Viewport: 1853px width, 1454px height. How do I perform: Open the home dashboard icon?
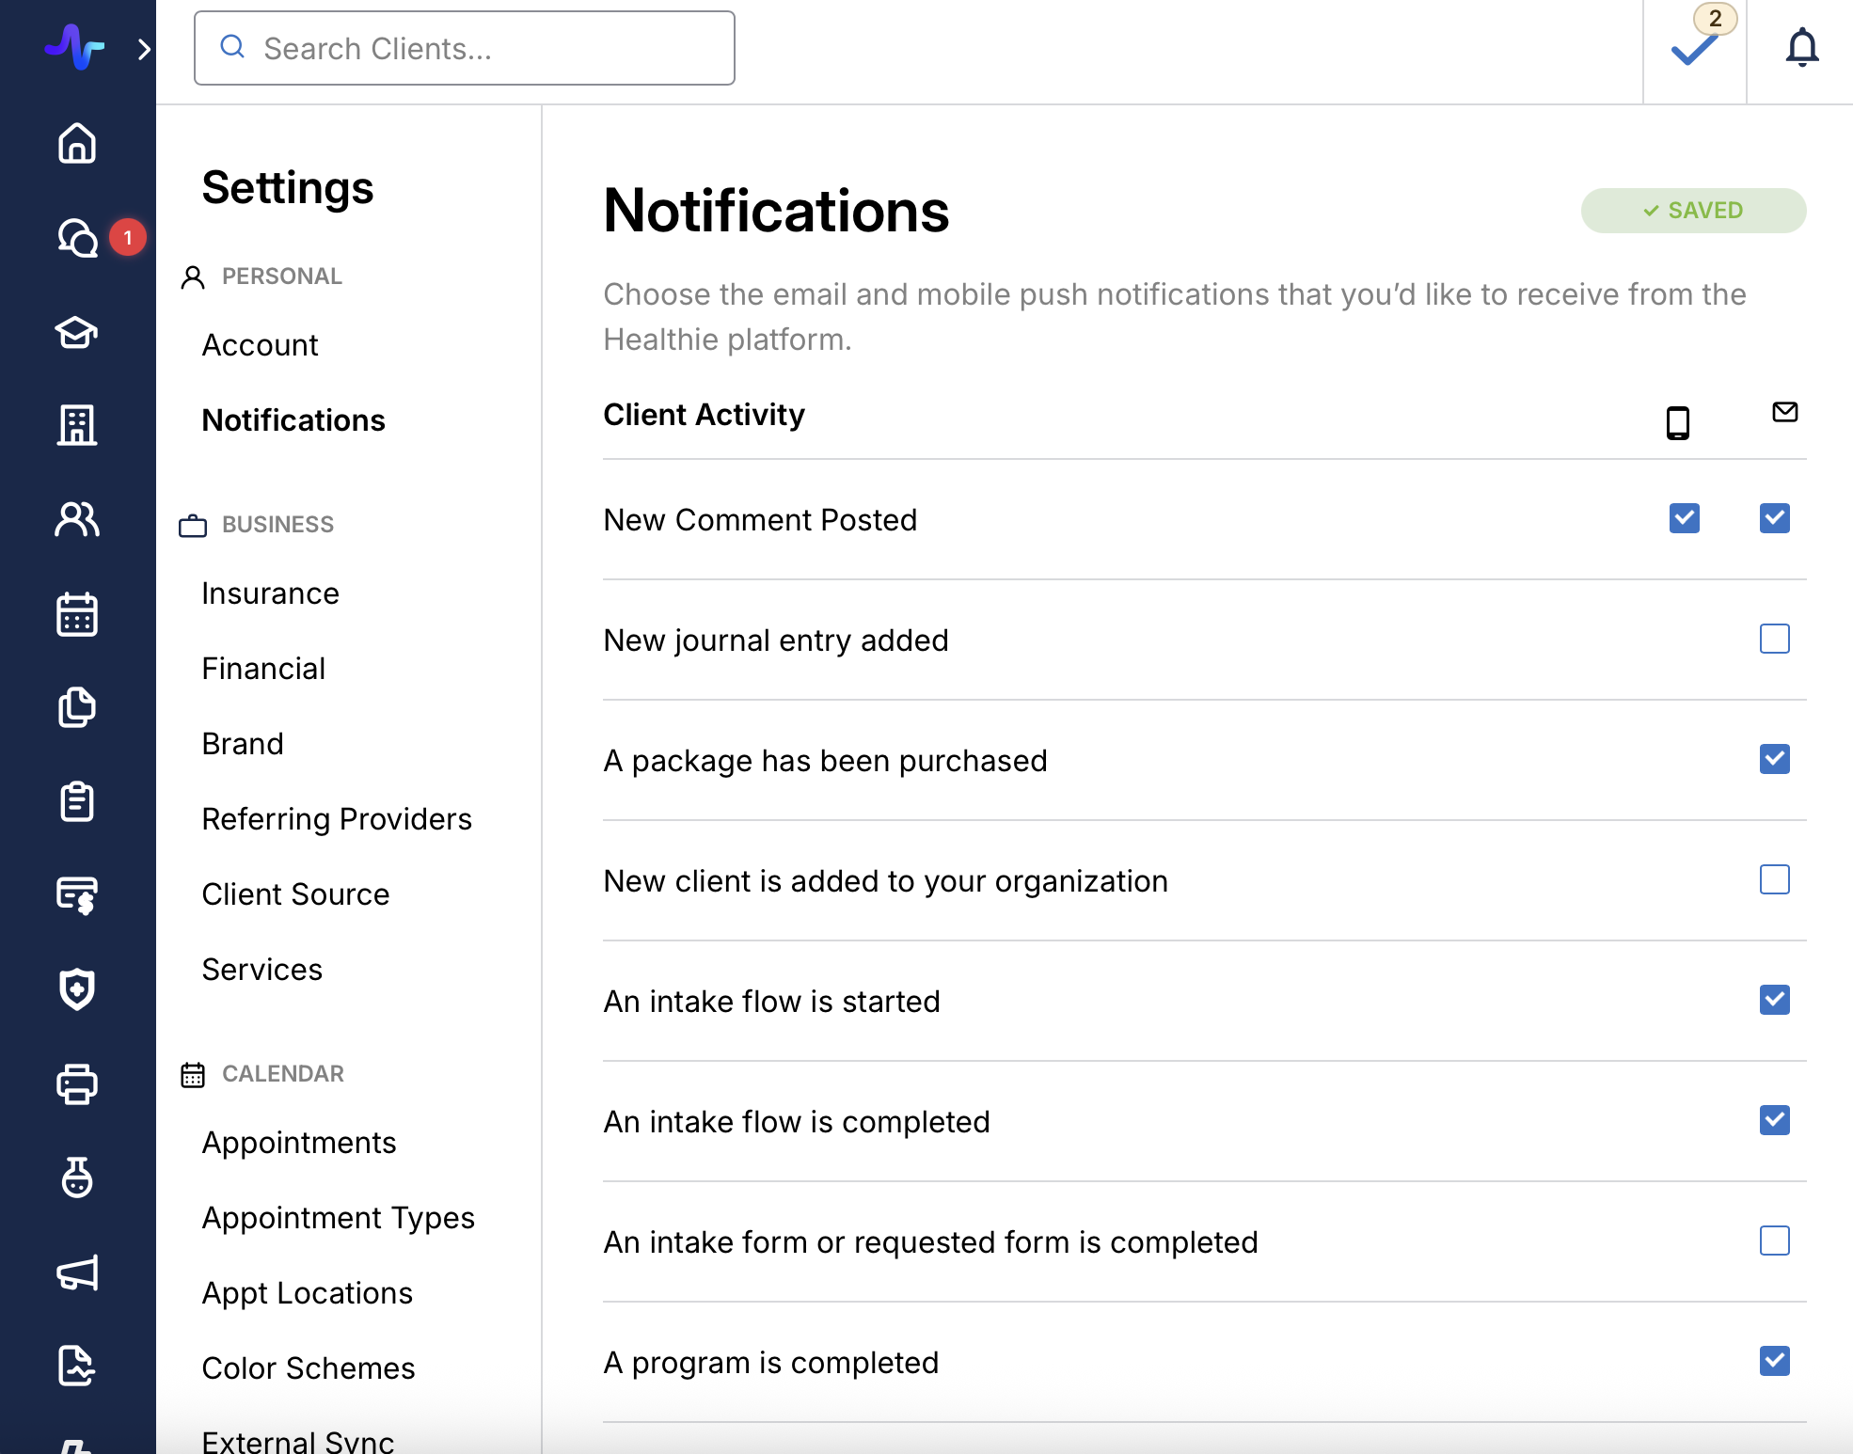77,143
